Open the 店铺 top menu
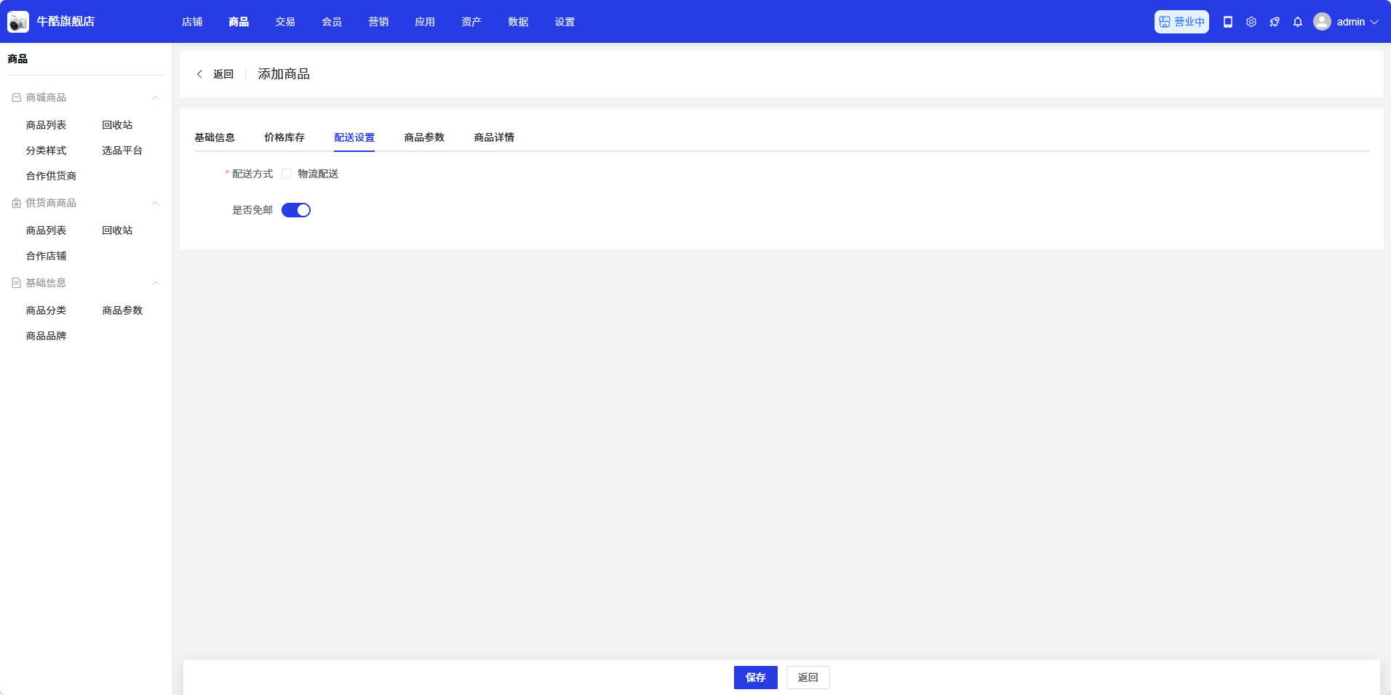 click(192, 22)
